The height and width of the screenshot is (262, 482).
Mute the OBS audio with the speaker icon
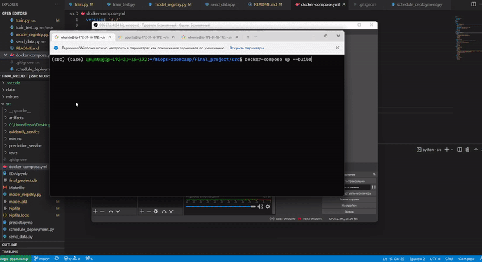(260, 206)
